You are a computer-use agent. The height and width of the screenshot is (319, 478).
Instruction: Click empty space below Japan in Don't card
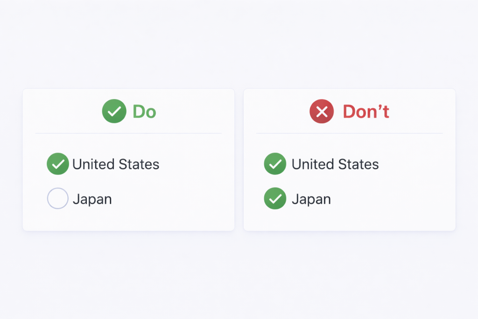[349, 220]
